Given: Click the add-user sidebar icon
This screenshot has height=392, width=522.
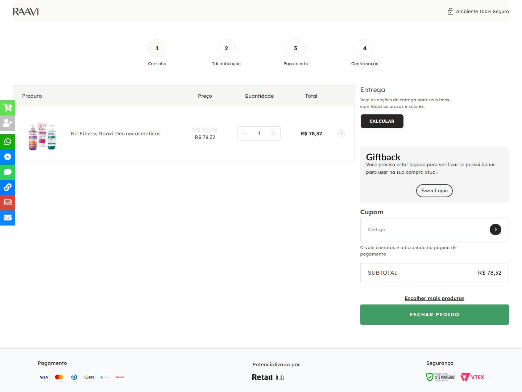Looking at the screenshot, I should (8, 123).
